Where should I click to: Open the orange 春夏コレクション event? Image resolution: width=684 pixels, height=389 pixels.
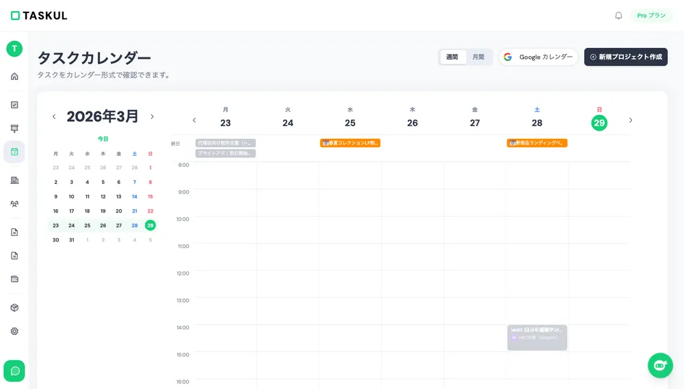(350, 143)
